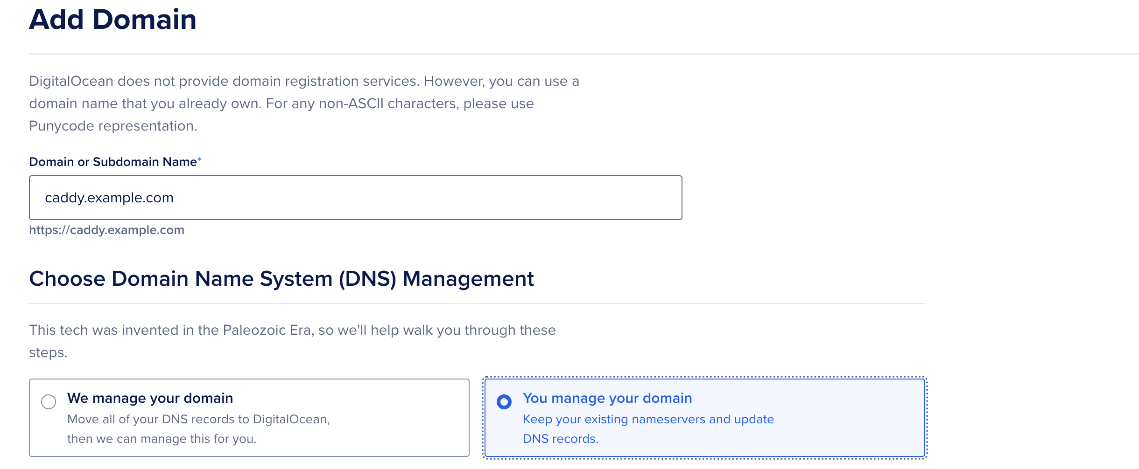Select the text caddy.example.com in the field
Image resolution: width=1139 pixels, height=469 pixels.
[109, 197]
